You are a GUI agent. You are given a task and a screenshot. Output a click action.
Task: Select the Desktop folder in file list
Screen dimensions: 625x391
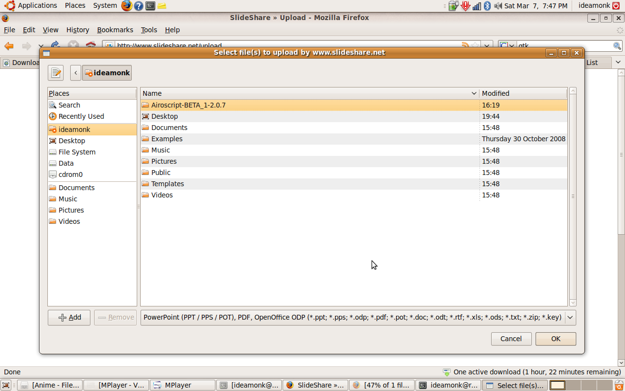[x=354, y=116]
